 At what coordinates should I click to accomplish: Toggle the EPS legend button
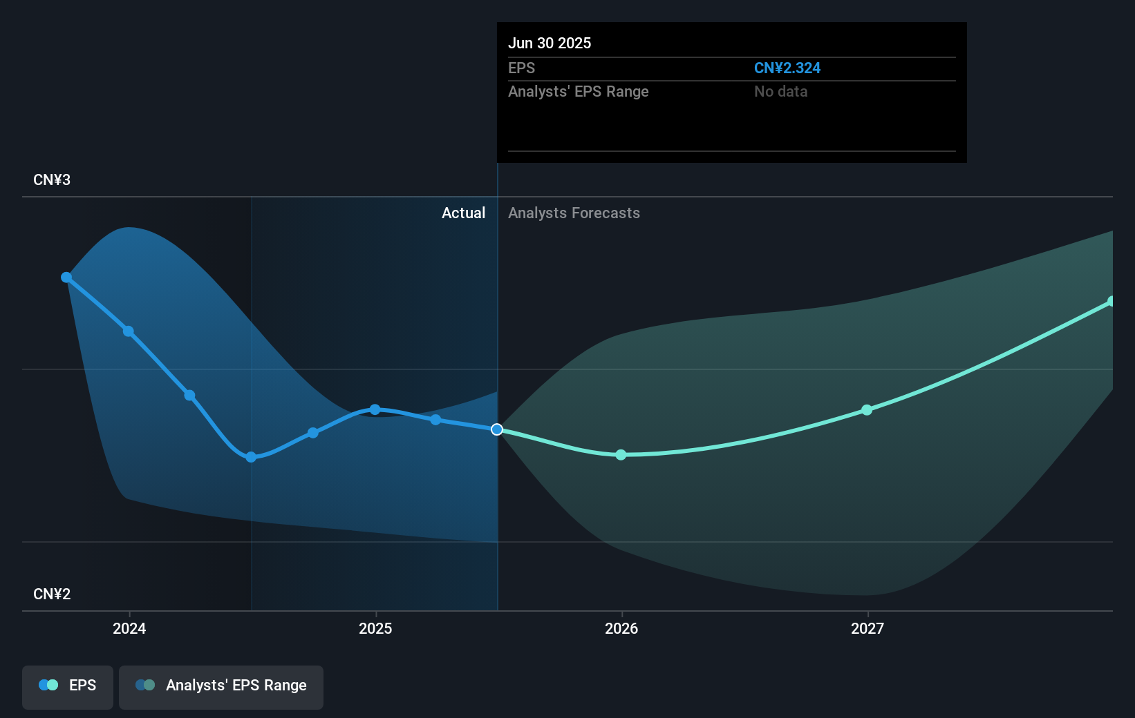click(68, 686)
